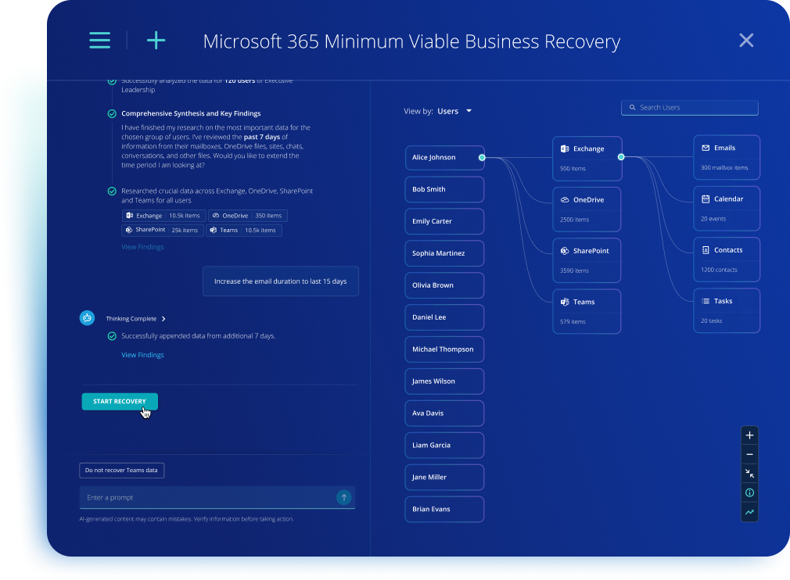Viewport: 790px width, 580px height.
Task: Start a new session with the plus icon
Action: point(156,40)
